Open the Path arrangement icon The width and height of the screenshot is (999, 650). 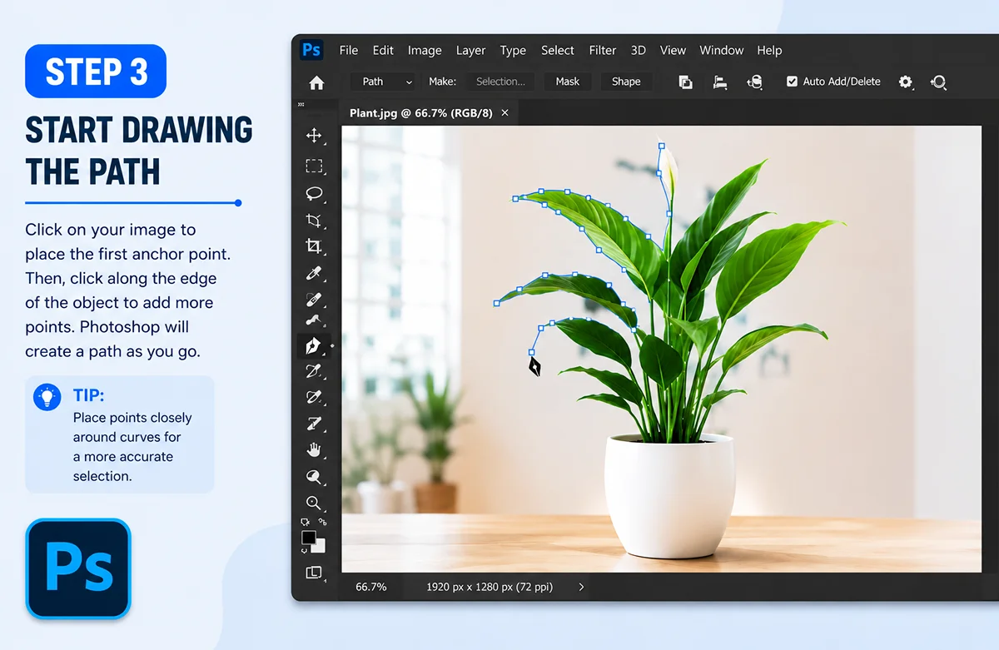click(754, 82)
